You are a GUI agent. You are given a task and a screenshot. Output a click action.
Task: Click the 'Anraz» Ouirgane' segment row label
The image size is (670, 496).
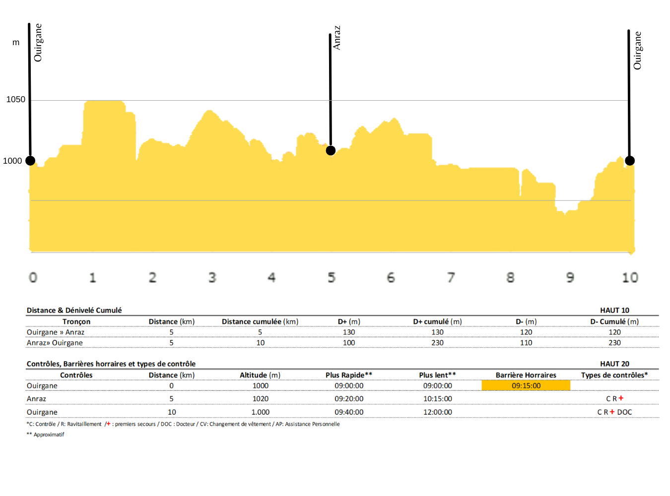[x=55, y=343]
